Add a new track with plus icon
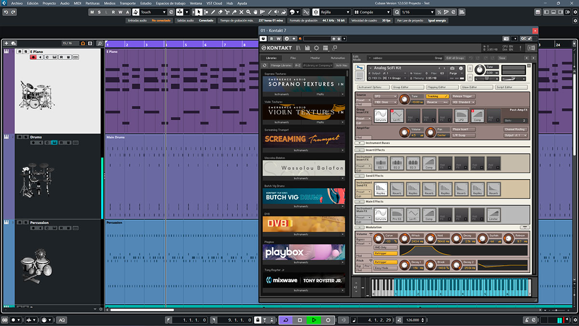Viewport: 579px width, 326px height. coord(6,43)
